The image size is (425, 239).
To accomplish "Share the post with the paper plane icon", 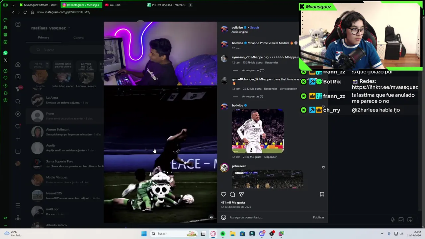I will tap(241, 195).
